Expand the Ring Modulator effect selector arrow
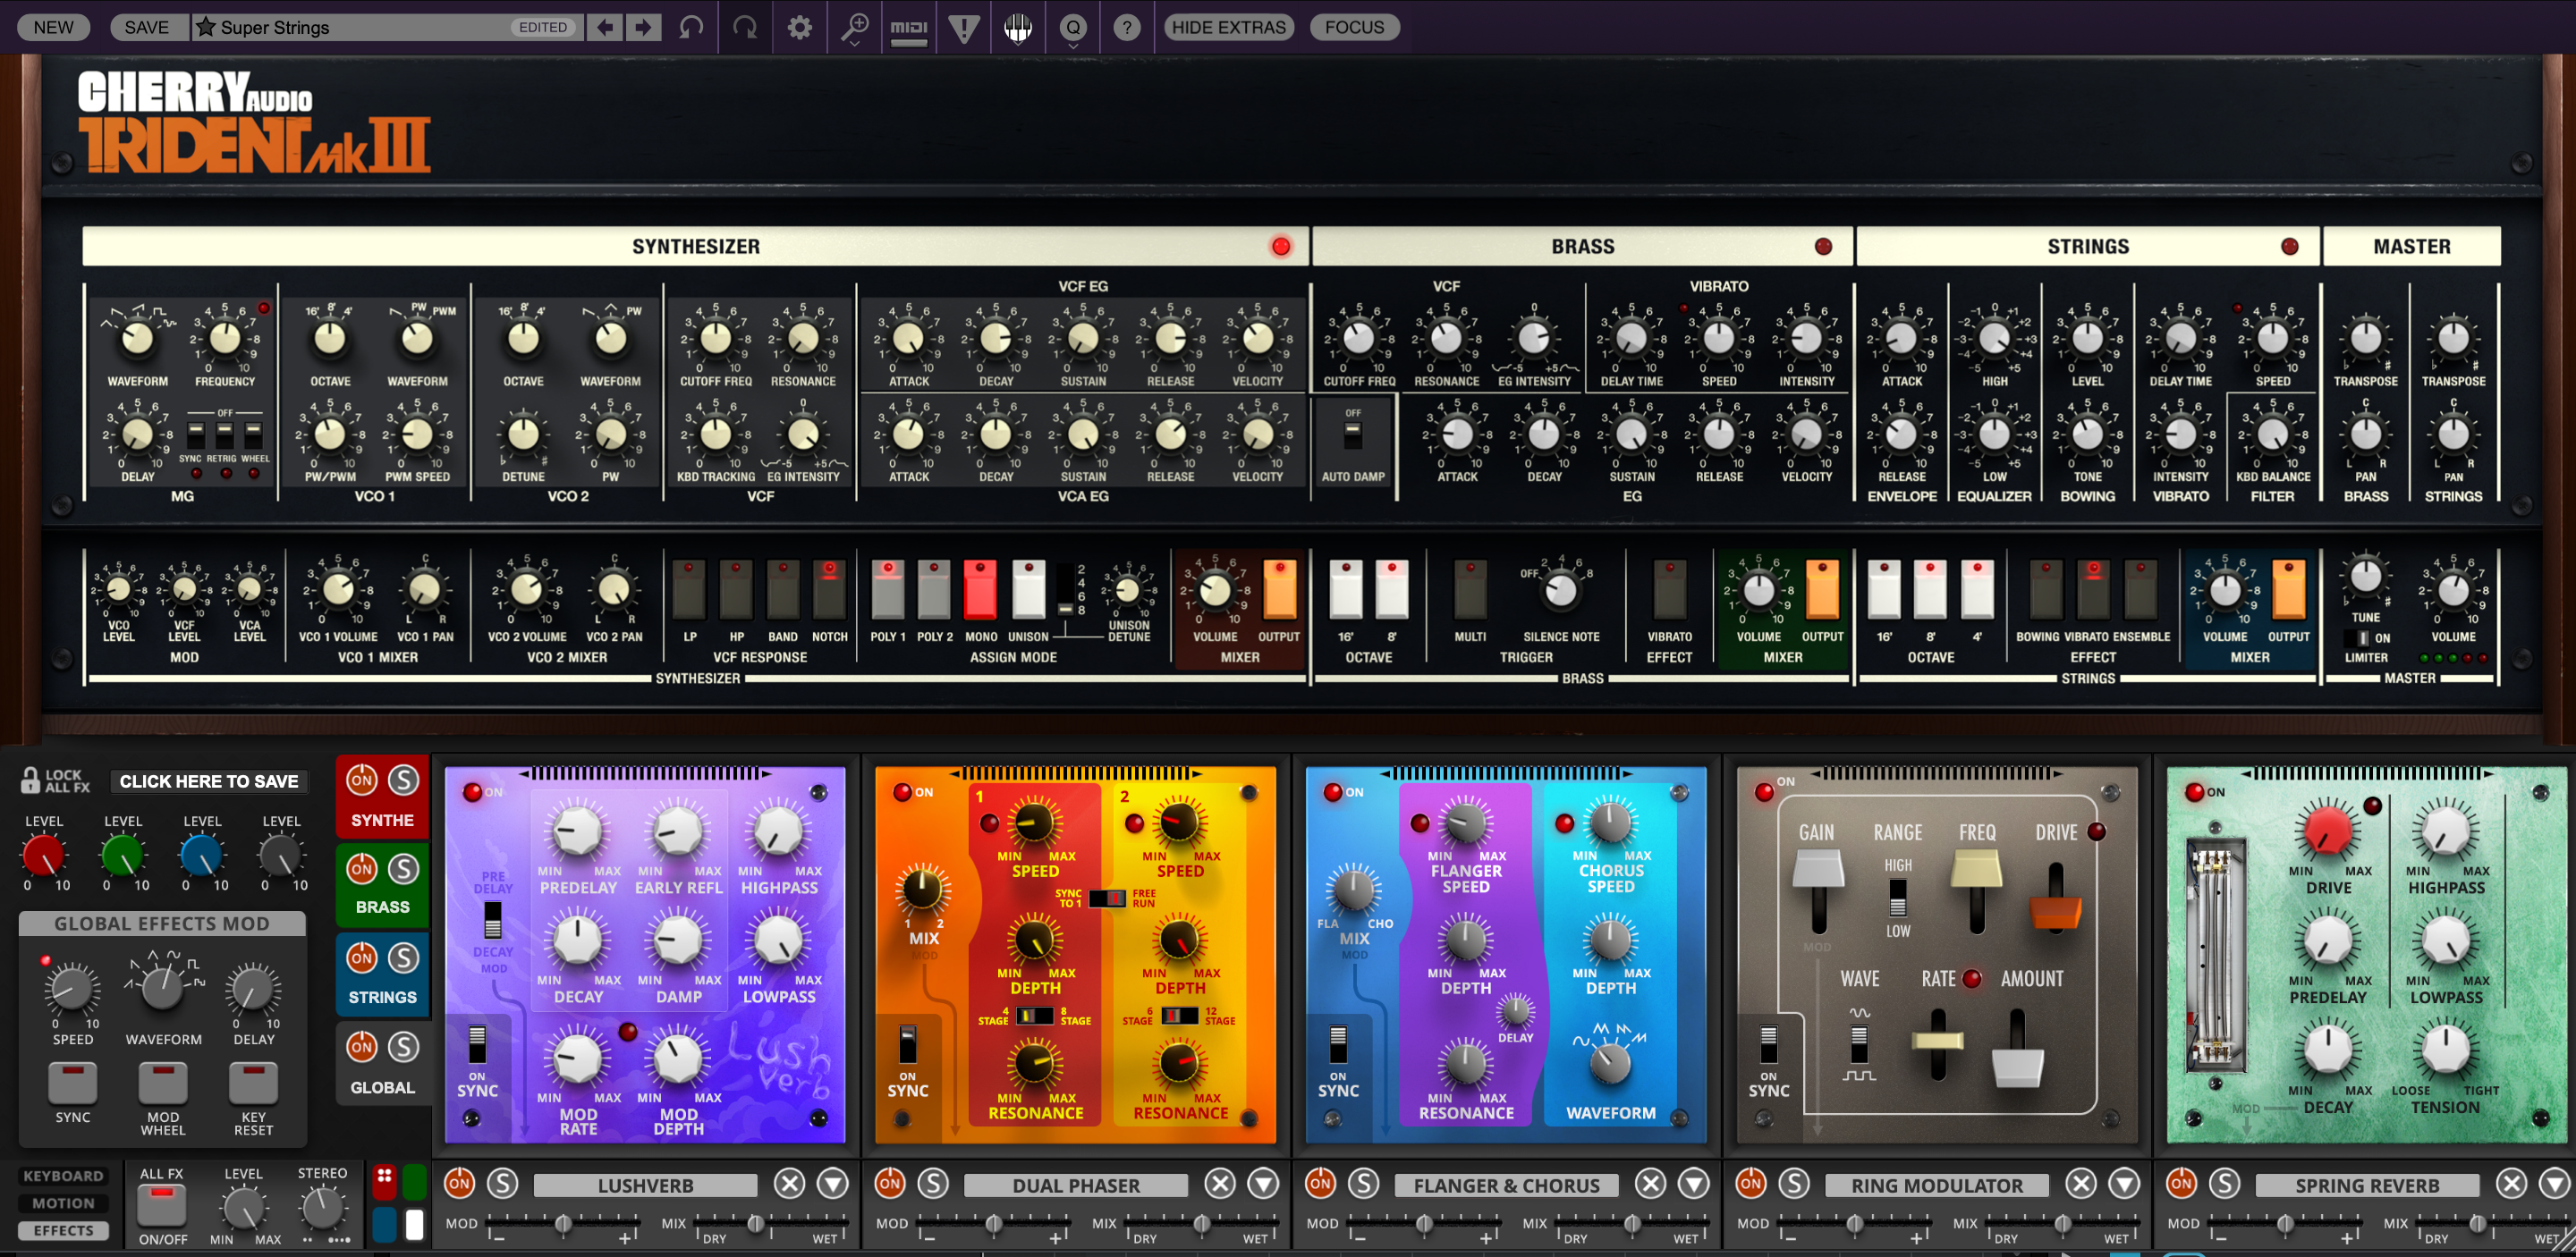This screenshot has height=1257, width=2576. click(x=2124, y=1184)
